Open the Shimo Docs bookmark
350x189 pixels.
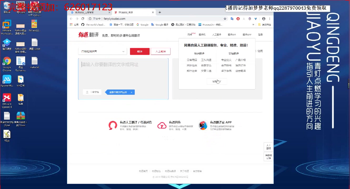[183, 25]
